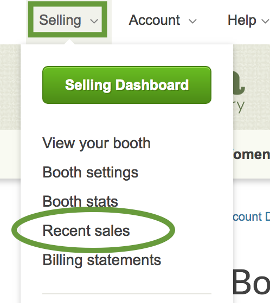This screenshot has height=303, width=270.
Task: Go to the Selling Dashboard
Action: (127, 85)
